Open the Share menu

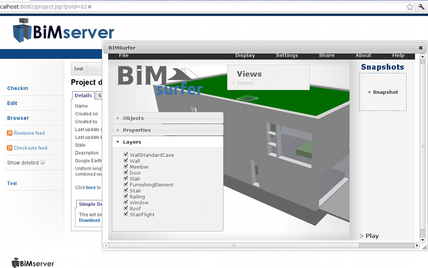click(327, 55)
